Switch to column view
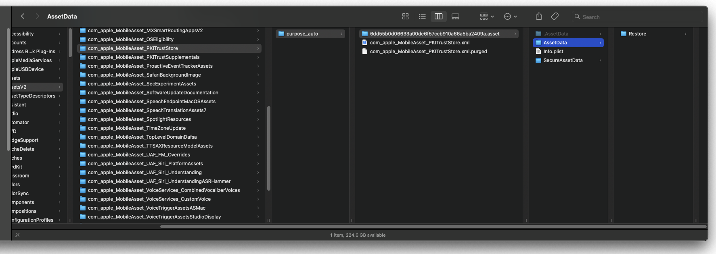The image size is (716, 254). click(x=439, y=17)
